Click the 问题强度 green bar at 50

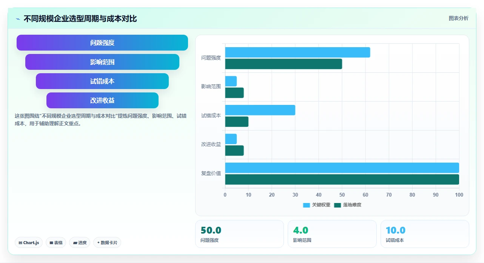coord(284,64)
